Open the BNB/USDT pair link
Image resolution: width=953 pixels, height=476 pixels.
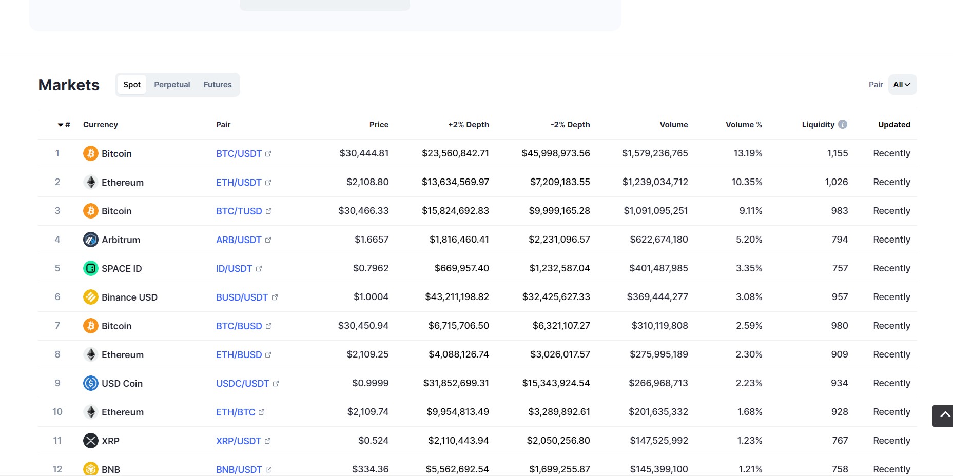pyautogui.click(x=239, y=469)
